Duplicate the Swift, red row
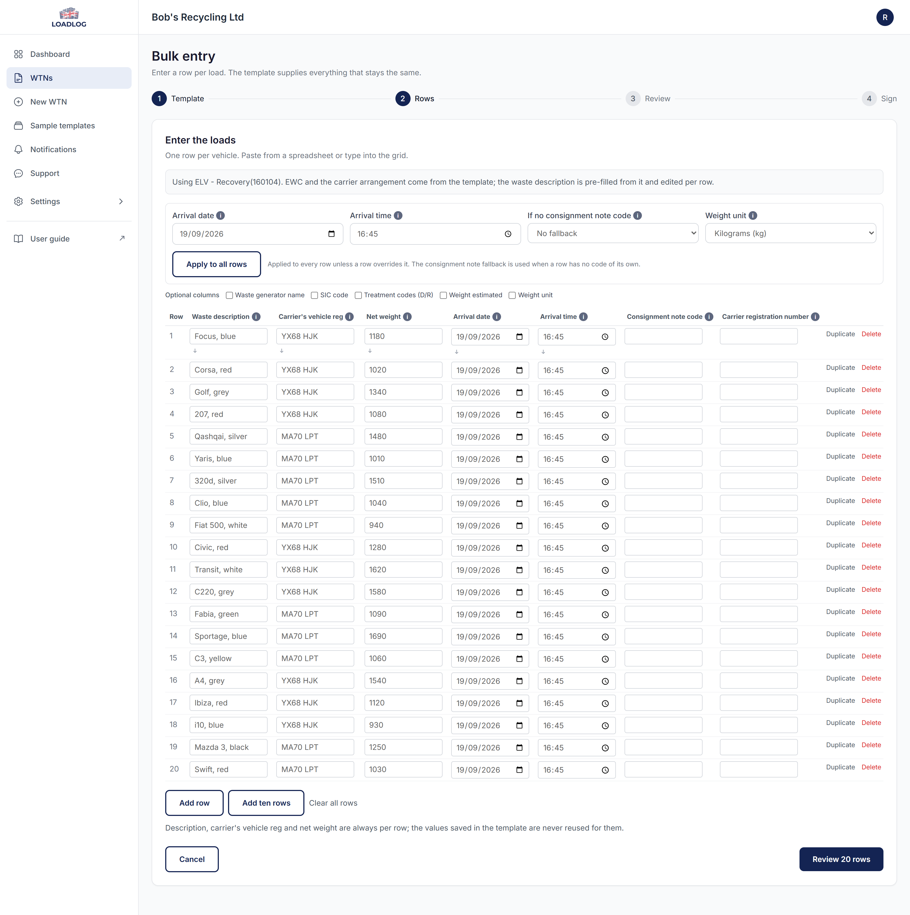Image resolution: width=910 pixels, height=915 pixels. coord(840,767)
